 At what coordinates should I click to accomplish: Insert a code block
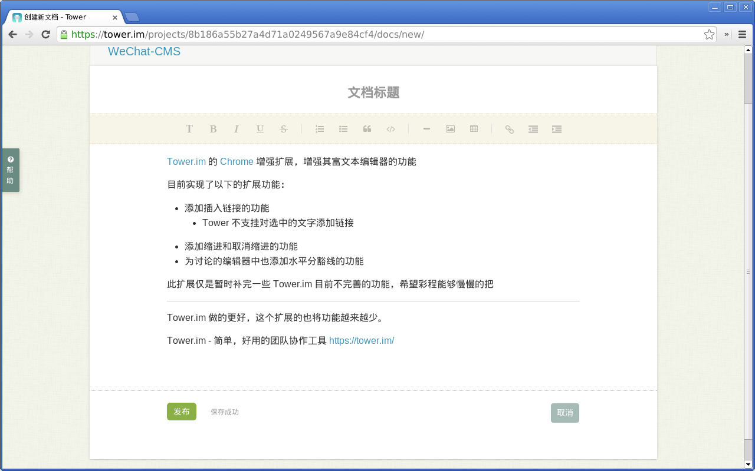point(390,129)
